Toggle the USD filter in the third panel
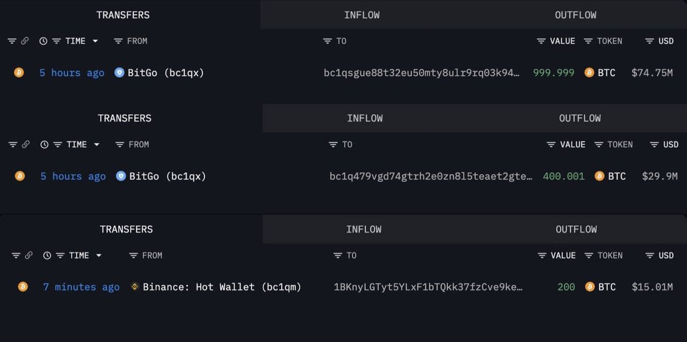The height and width of the screenshot is (342, 687). (x=649, y=255)
